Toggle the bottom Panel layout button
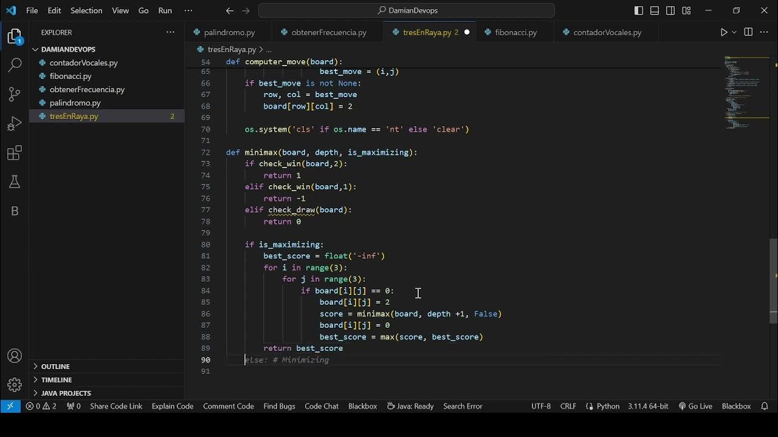 pyautogui.click(x=655, y=10)
